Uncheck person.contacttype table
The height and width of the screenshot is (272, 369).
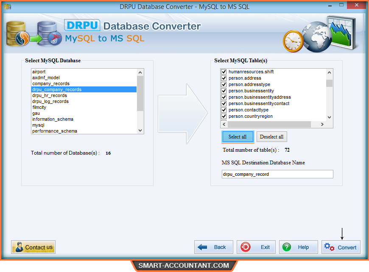224,110
